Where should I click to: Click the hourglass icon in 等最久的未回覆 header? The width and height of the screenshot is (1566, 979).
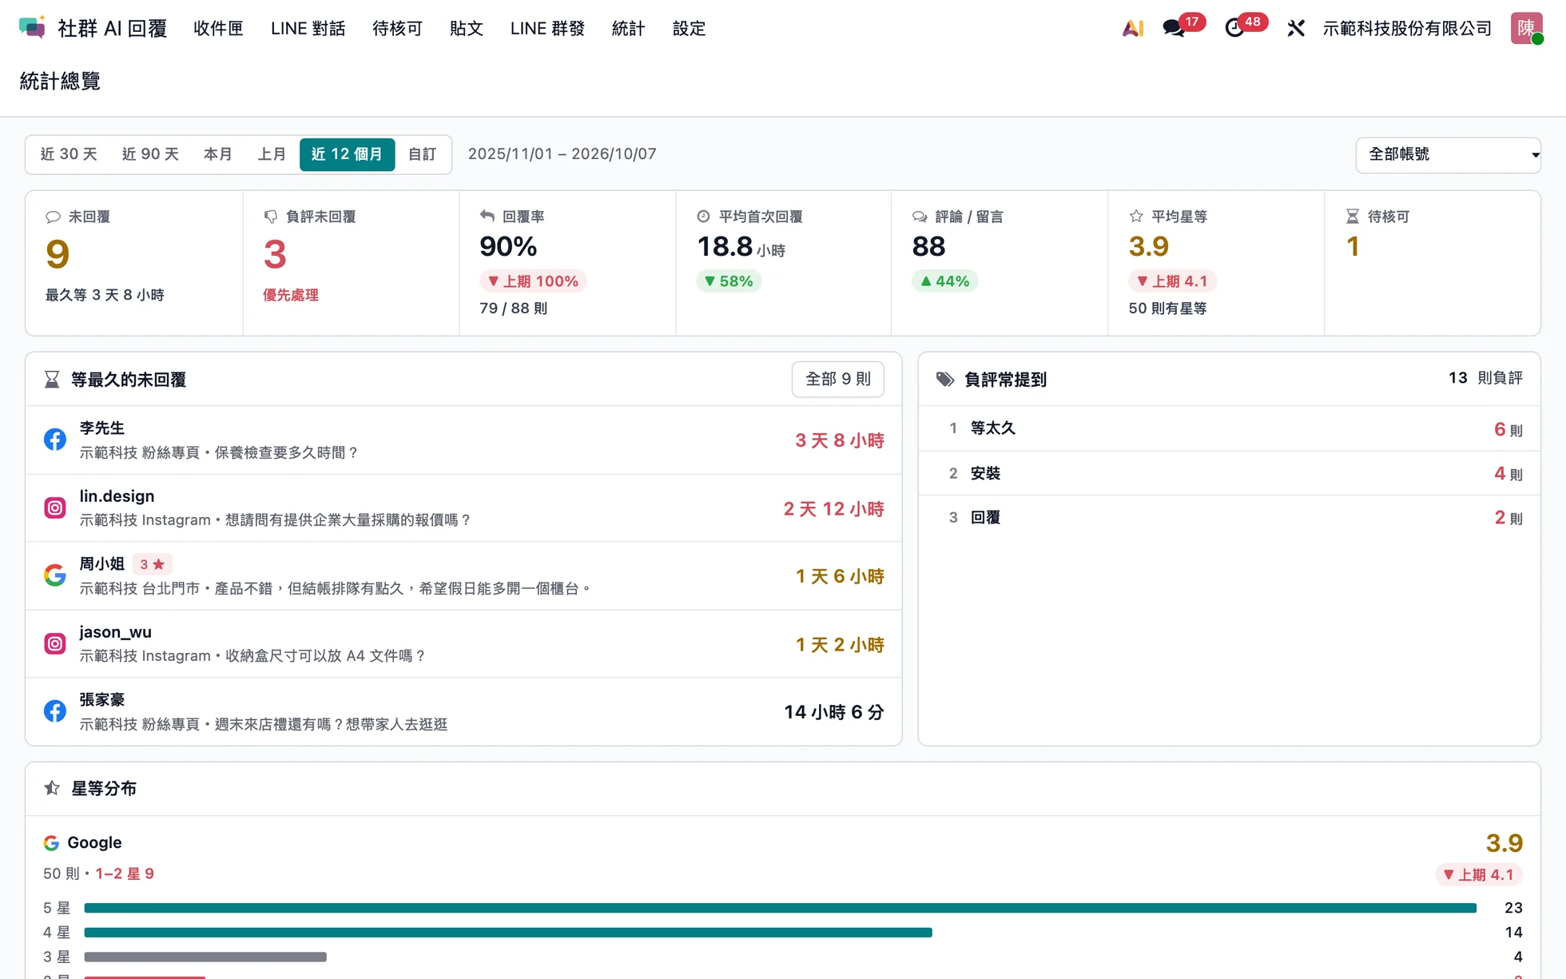point(52,380)
